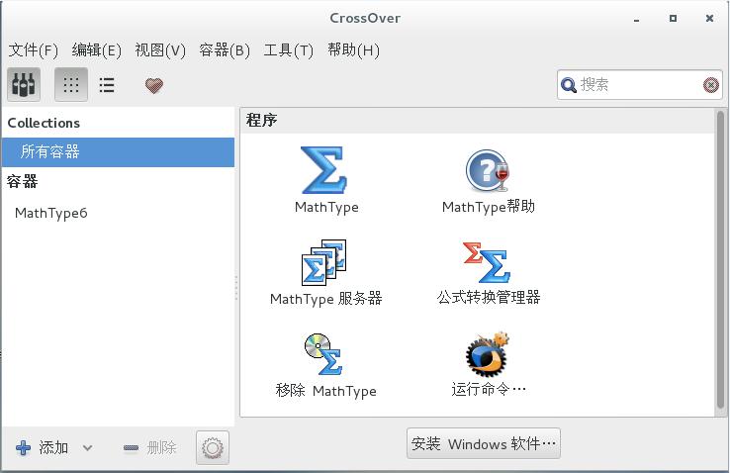Click the search magnifier icon
The width and height of the screenshot is (730, 473).
[569, 85]
